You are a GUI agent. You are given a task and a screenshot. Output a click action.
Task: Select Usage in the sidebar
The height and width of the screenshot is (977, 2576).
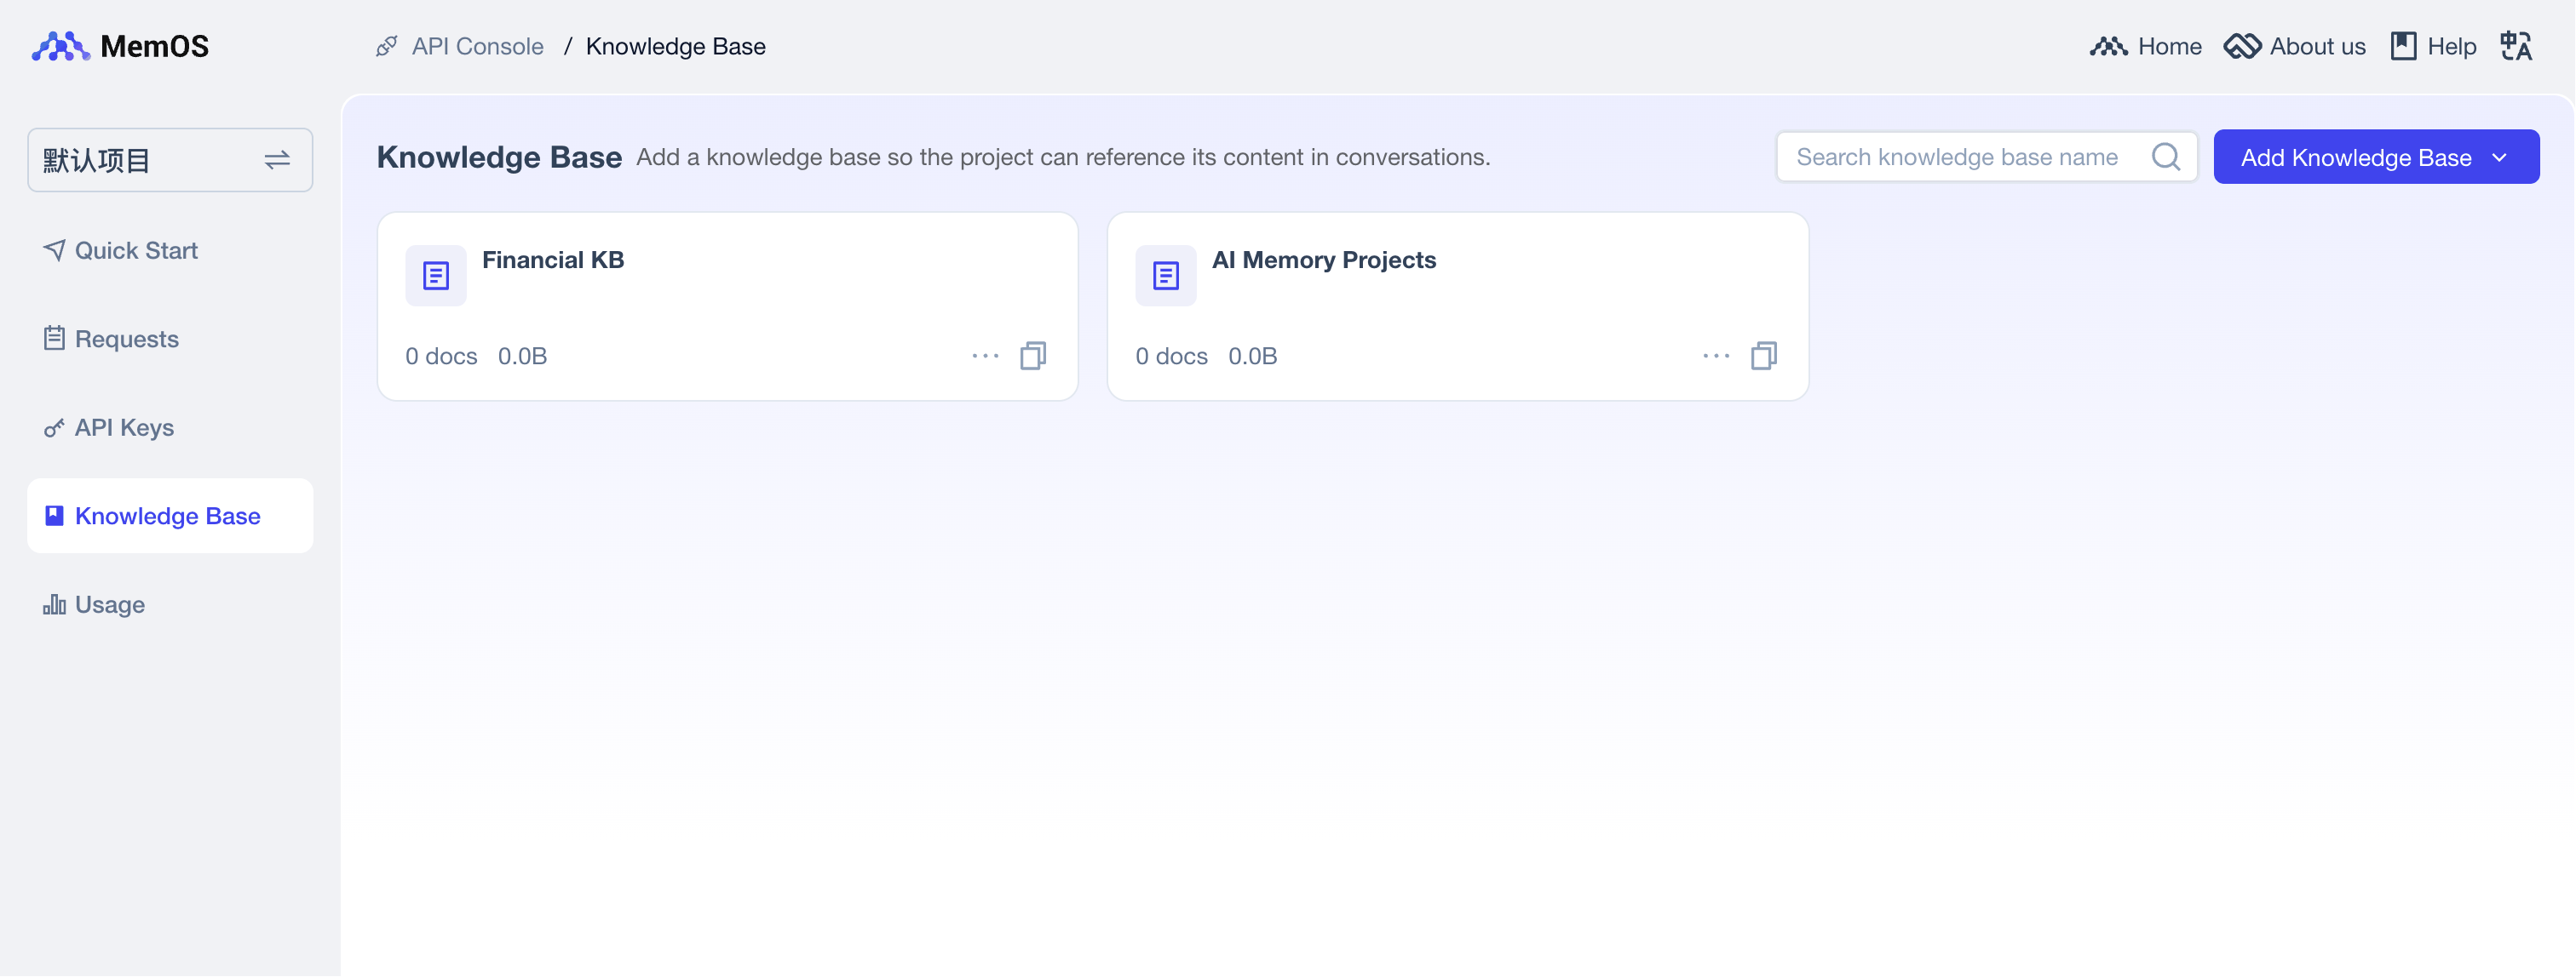(109, 604)
